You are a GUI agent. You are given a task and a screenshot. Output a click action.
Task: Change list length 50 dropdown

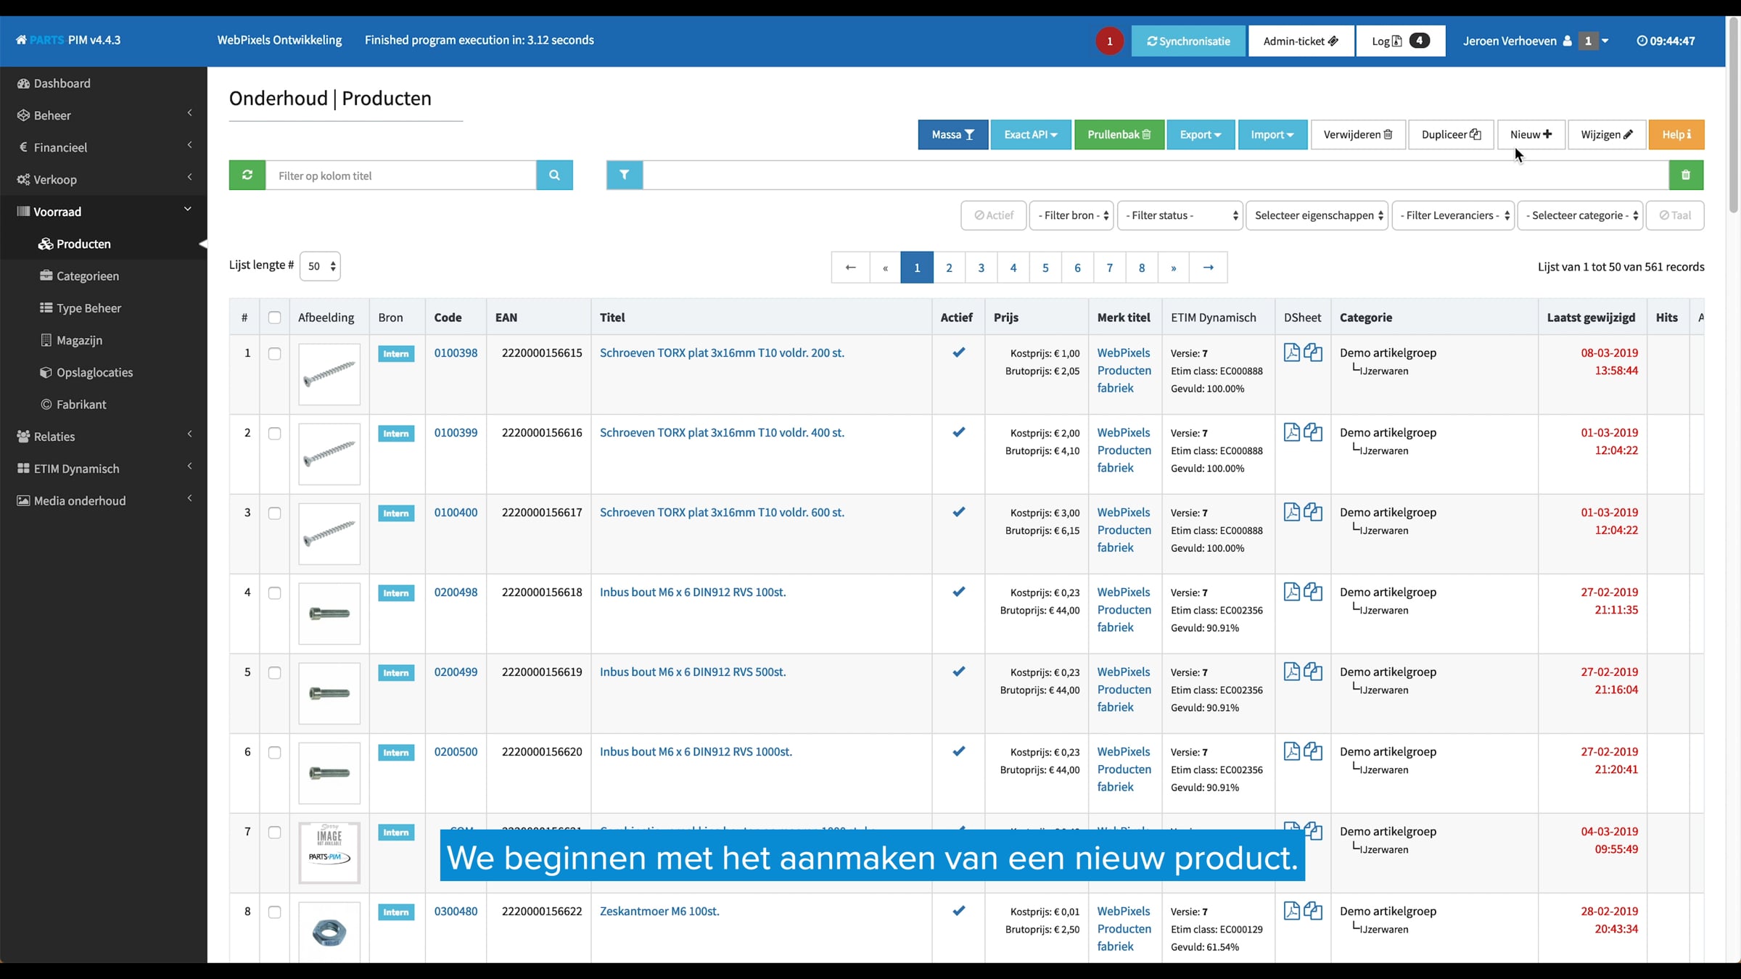(x=320, y=266)
